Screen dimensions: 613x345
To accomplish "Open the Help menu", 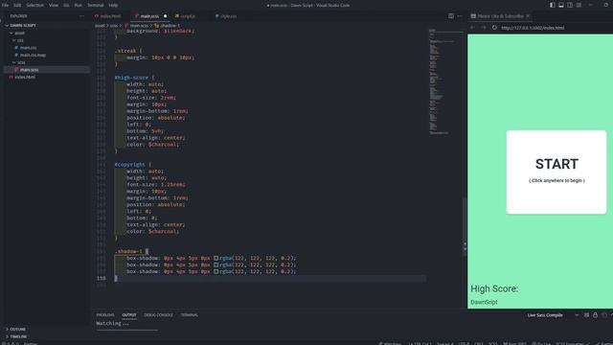I will (113, 5).
